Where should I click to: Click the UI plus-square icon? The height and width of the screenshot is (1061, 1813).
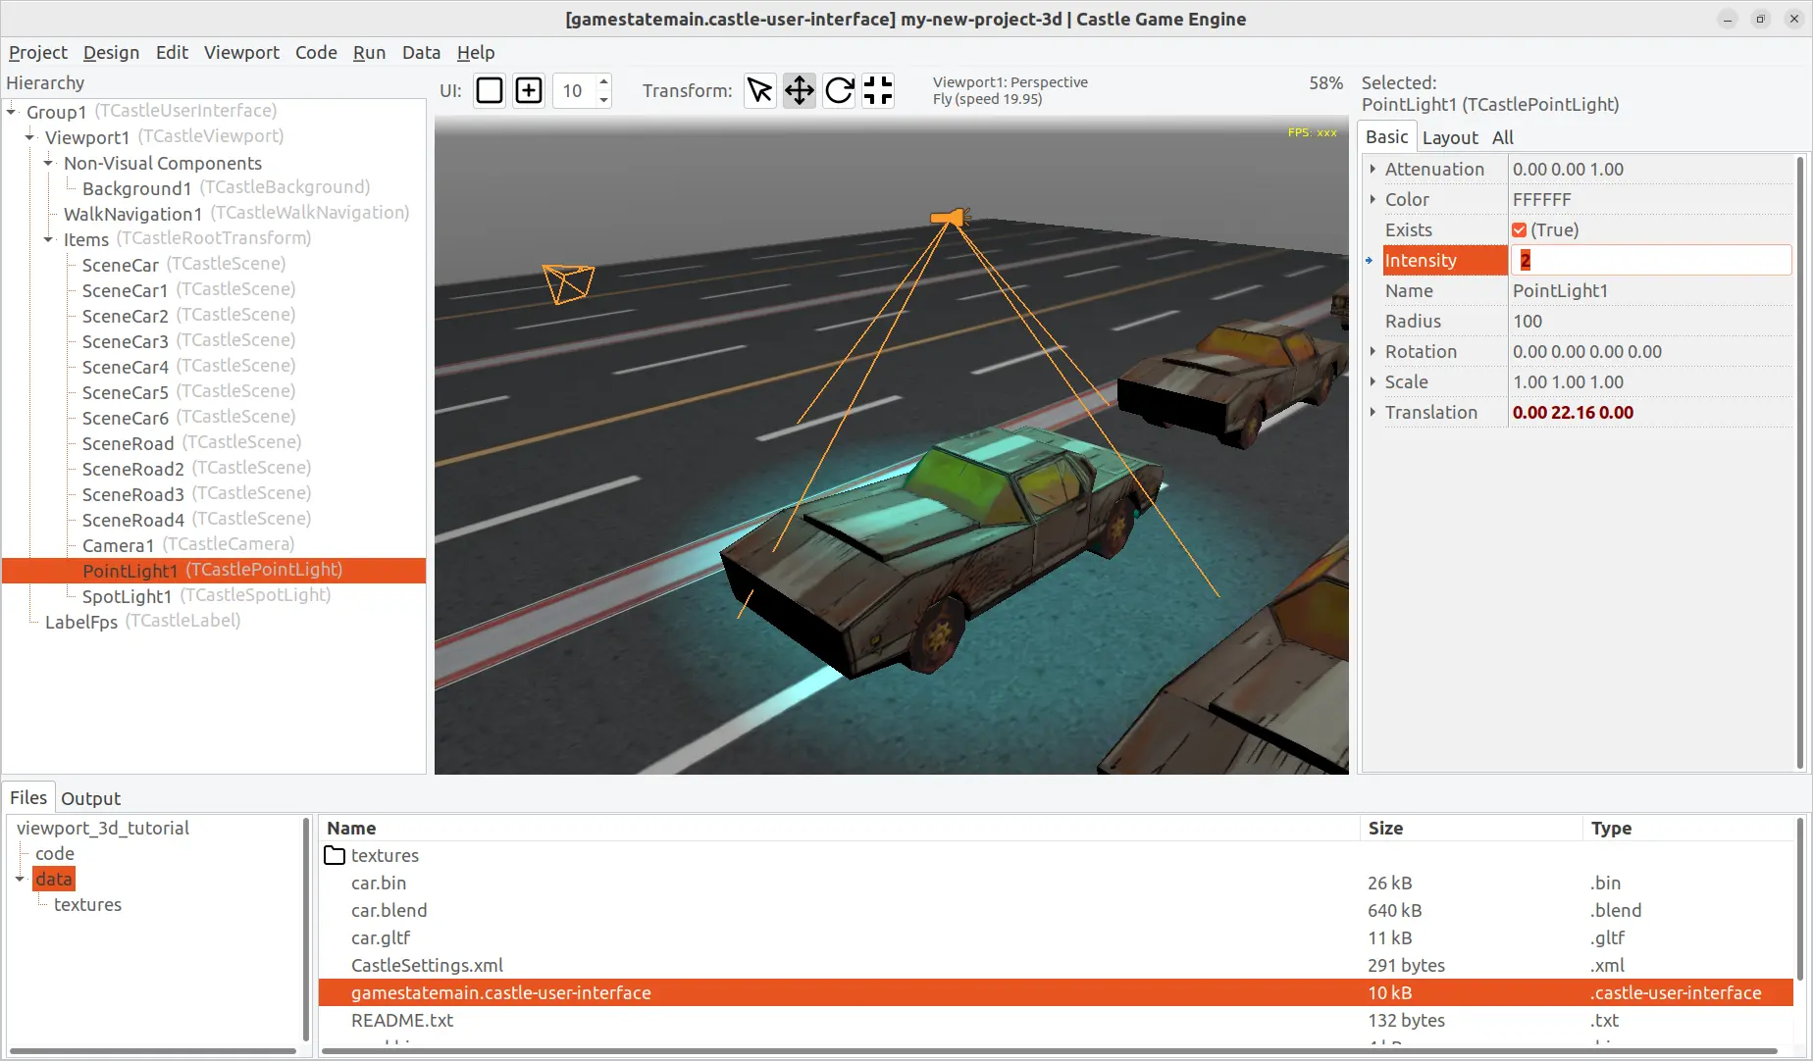coord(529,90)
